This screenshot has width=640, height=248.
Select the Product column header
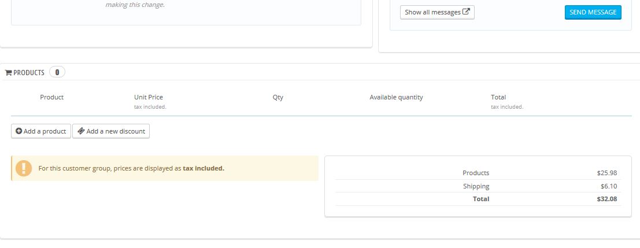(x=51, y=97)
